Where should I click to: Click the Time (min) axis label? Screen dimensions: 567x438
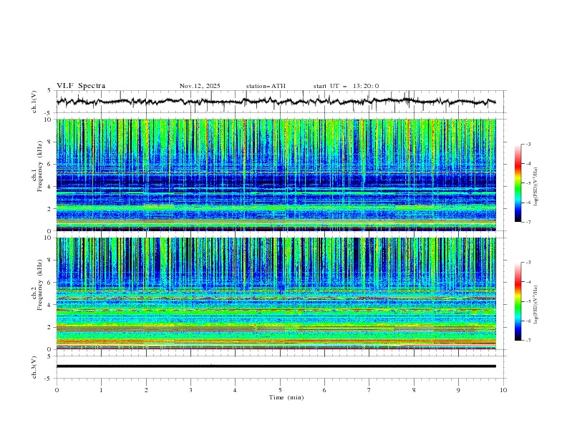tap(287, 397)
